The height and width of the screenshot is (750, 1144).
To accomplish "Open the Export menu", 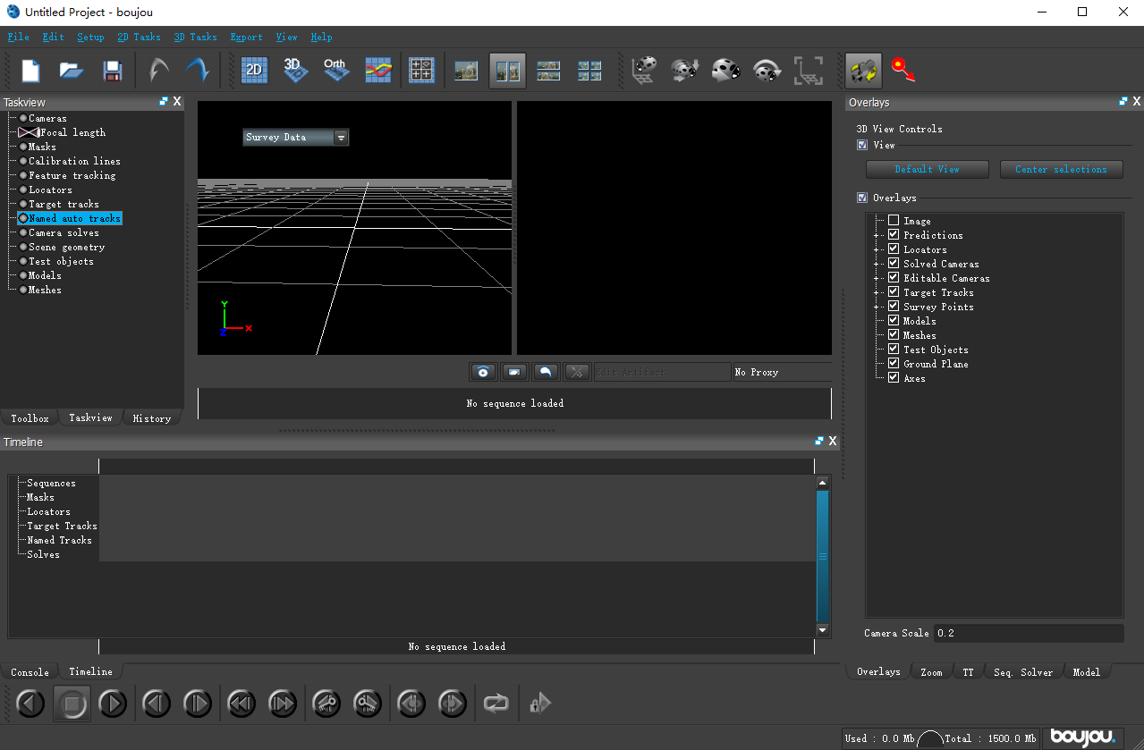I will (x=246, y=37).
